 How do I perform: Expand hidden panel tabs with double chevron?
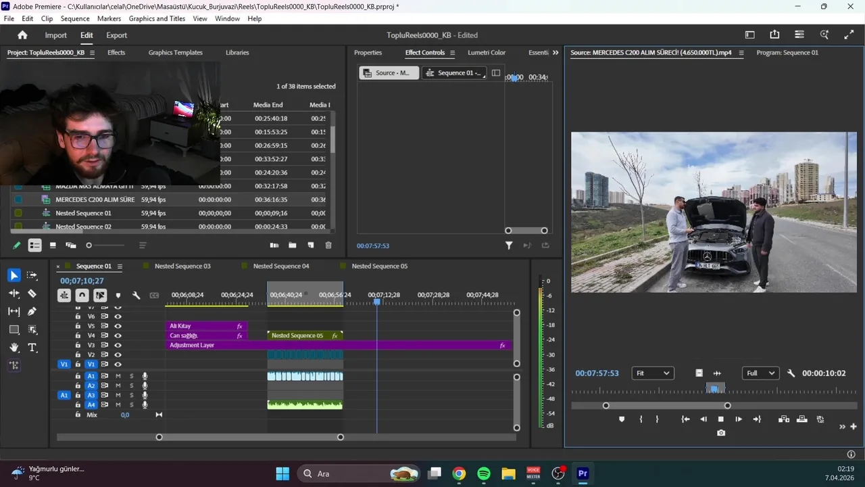coord(555,53)
